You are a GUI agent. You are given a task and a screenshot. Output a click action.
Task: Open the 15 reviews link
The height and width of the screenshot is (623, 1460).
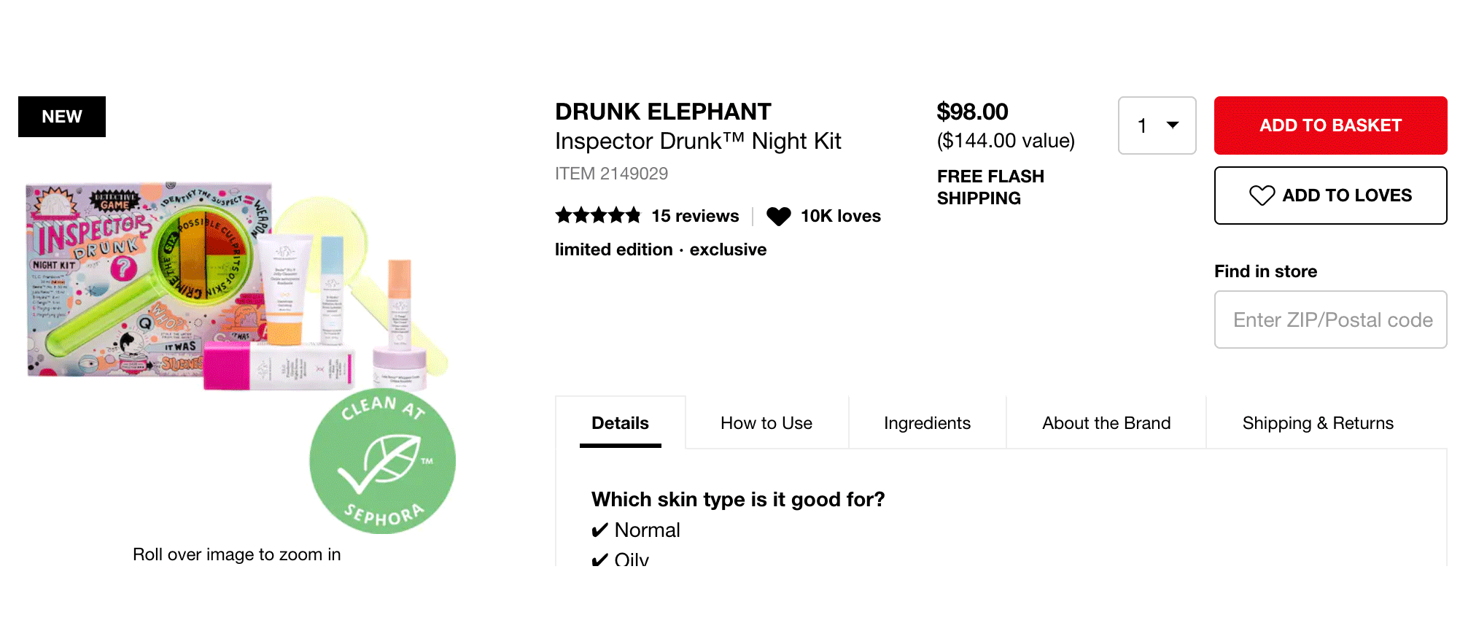click(x=695, y=216)
